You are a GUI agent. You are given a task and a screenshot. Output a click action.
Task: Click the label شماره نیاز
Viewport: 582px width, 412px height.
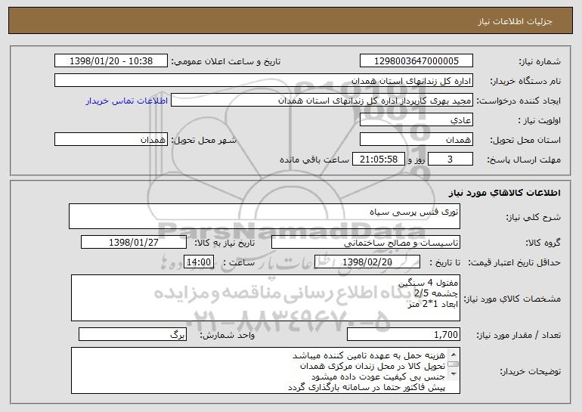[540, 62]
